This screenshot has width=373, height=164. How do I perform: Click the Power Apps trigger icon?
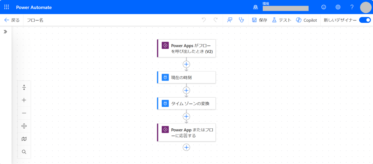tap(165, 45)
